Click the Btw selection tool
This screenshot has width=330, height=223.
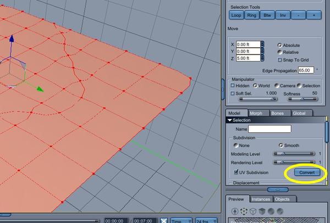click(x=267, y=15)
